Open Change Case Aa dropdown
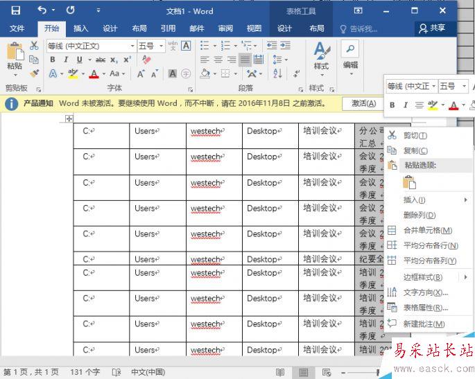Viewport: 475px width, 379px height. (117, 73)
